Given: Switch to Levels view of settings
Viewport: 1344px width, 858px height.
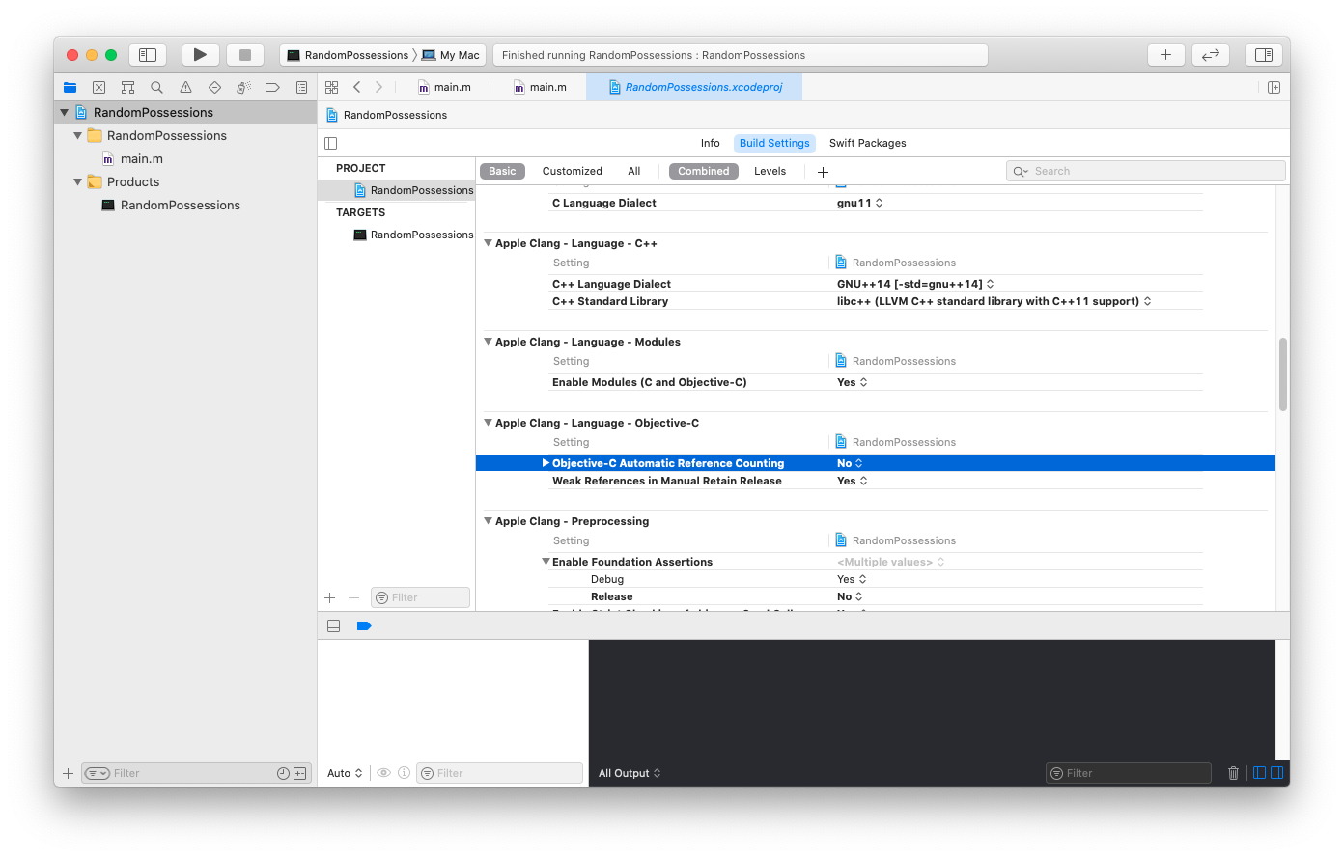Looking at the screenshot, I should point(770,171).
